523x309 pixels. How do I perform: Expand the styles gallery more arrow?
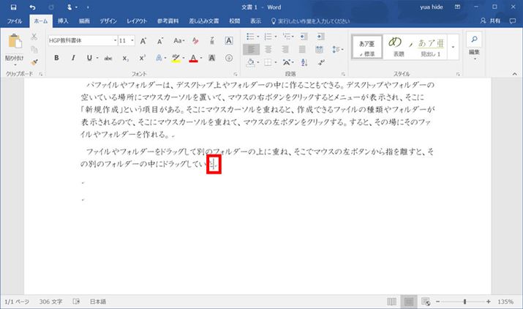tap(453, 47)
